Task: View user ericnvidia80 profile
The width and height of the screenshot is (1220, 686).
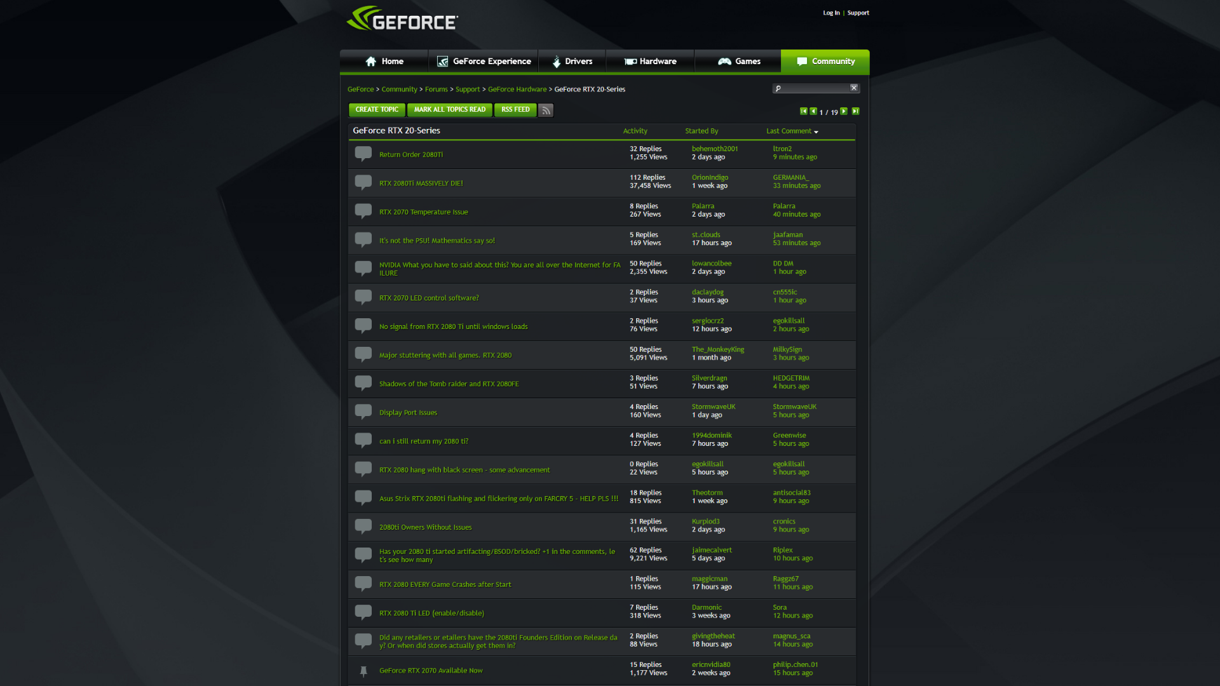Action: coord(711,665)
